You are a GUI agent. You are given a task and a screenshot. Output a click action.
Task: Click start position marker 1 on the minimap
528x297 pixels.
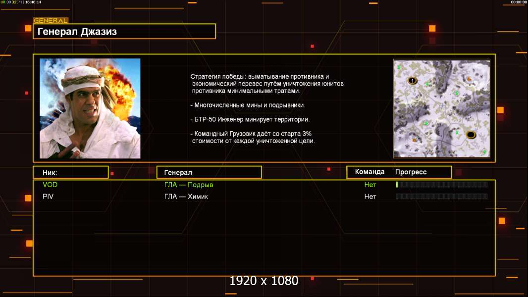coord(412,81)
